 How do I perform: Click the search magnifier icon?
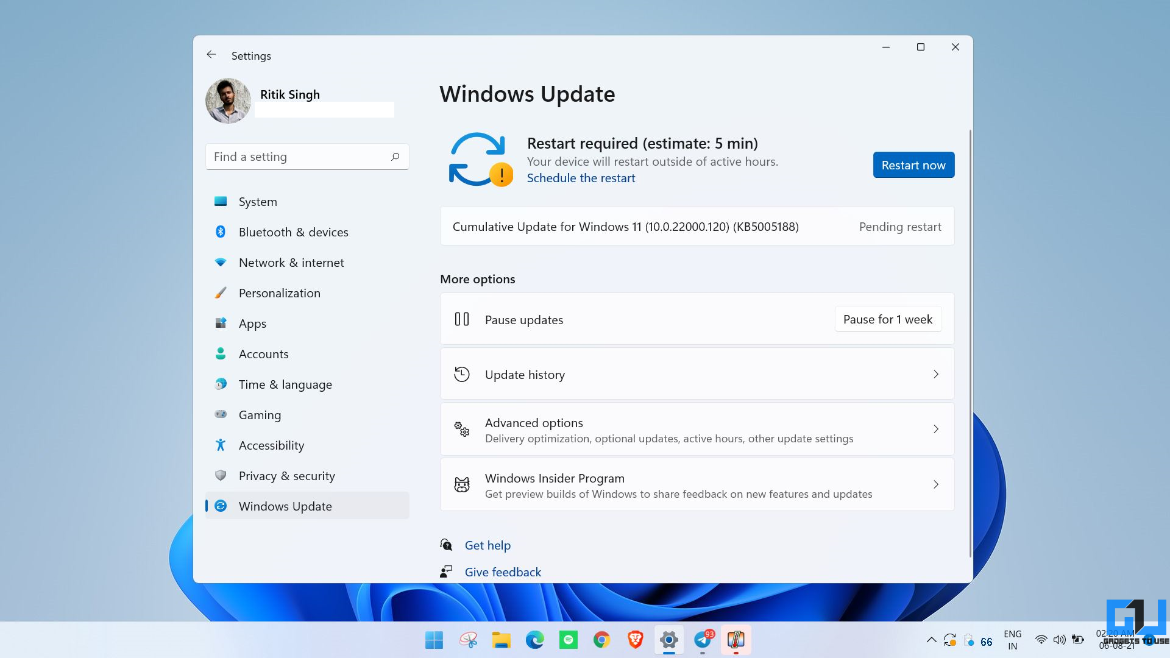395,157
